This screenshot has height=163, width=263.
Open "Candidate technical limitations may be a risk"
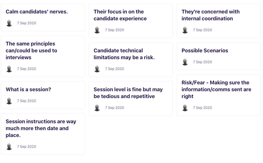pyautogui.click(x=131, y=60)
